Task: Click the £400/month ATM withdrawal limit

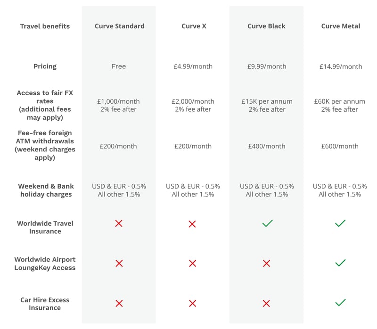Action: pyautogui.click(x=267, y=146)
